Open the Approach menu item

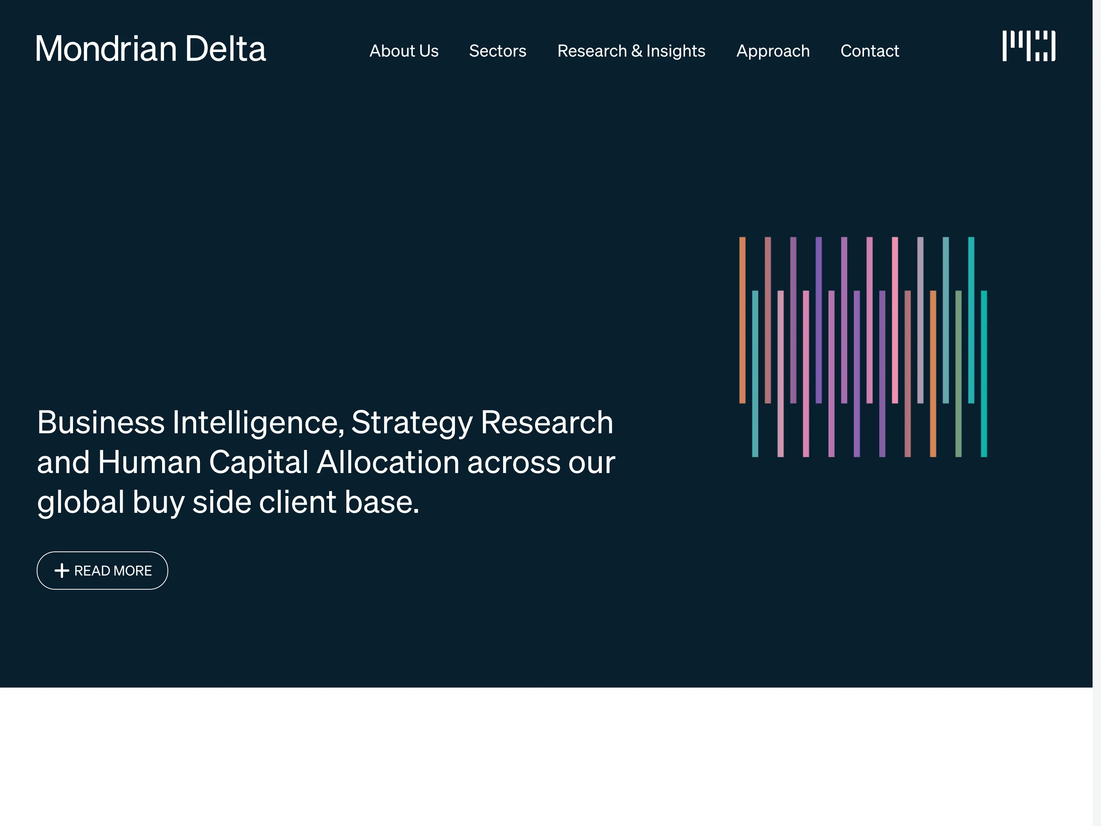click(x=773, y=51)
